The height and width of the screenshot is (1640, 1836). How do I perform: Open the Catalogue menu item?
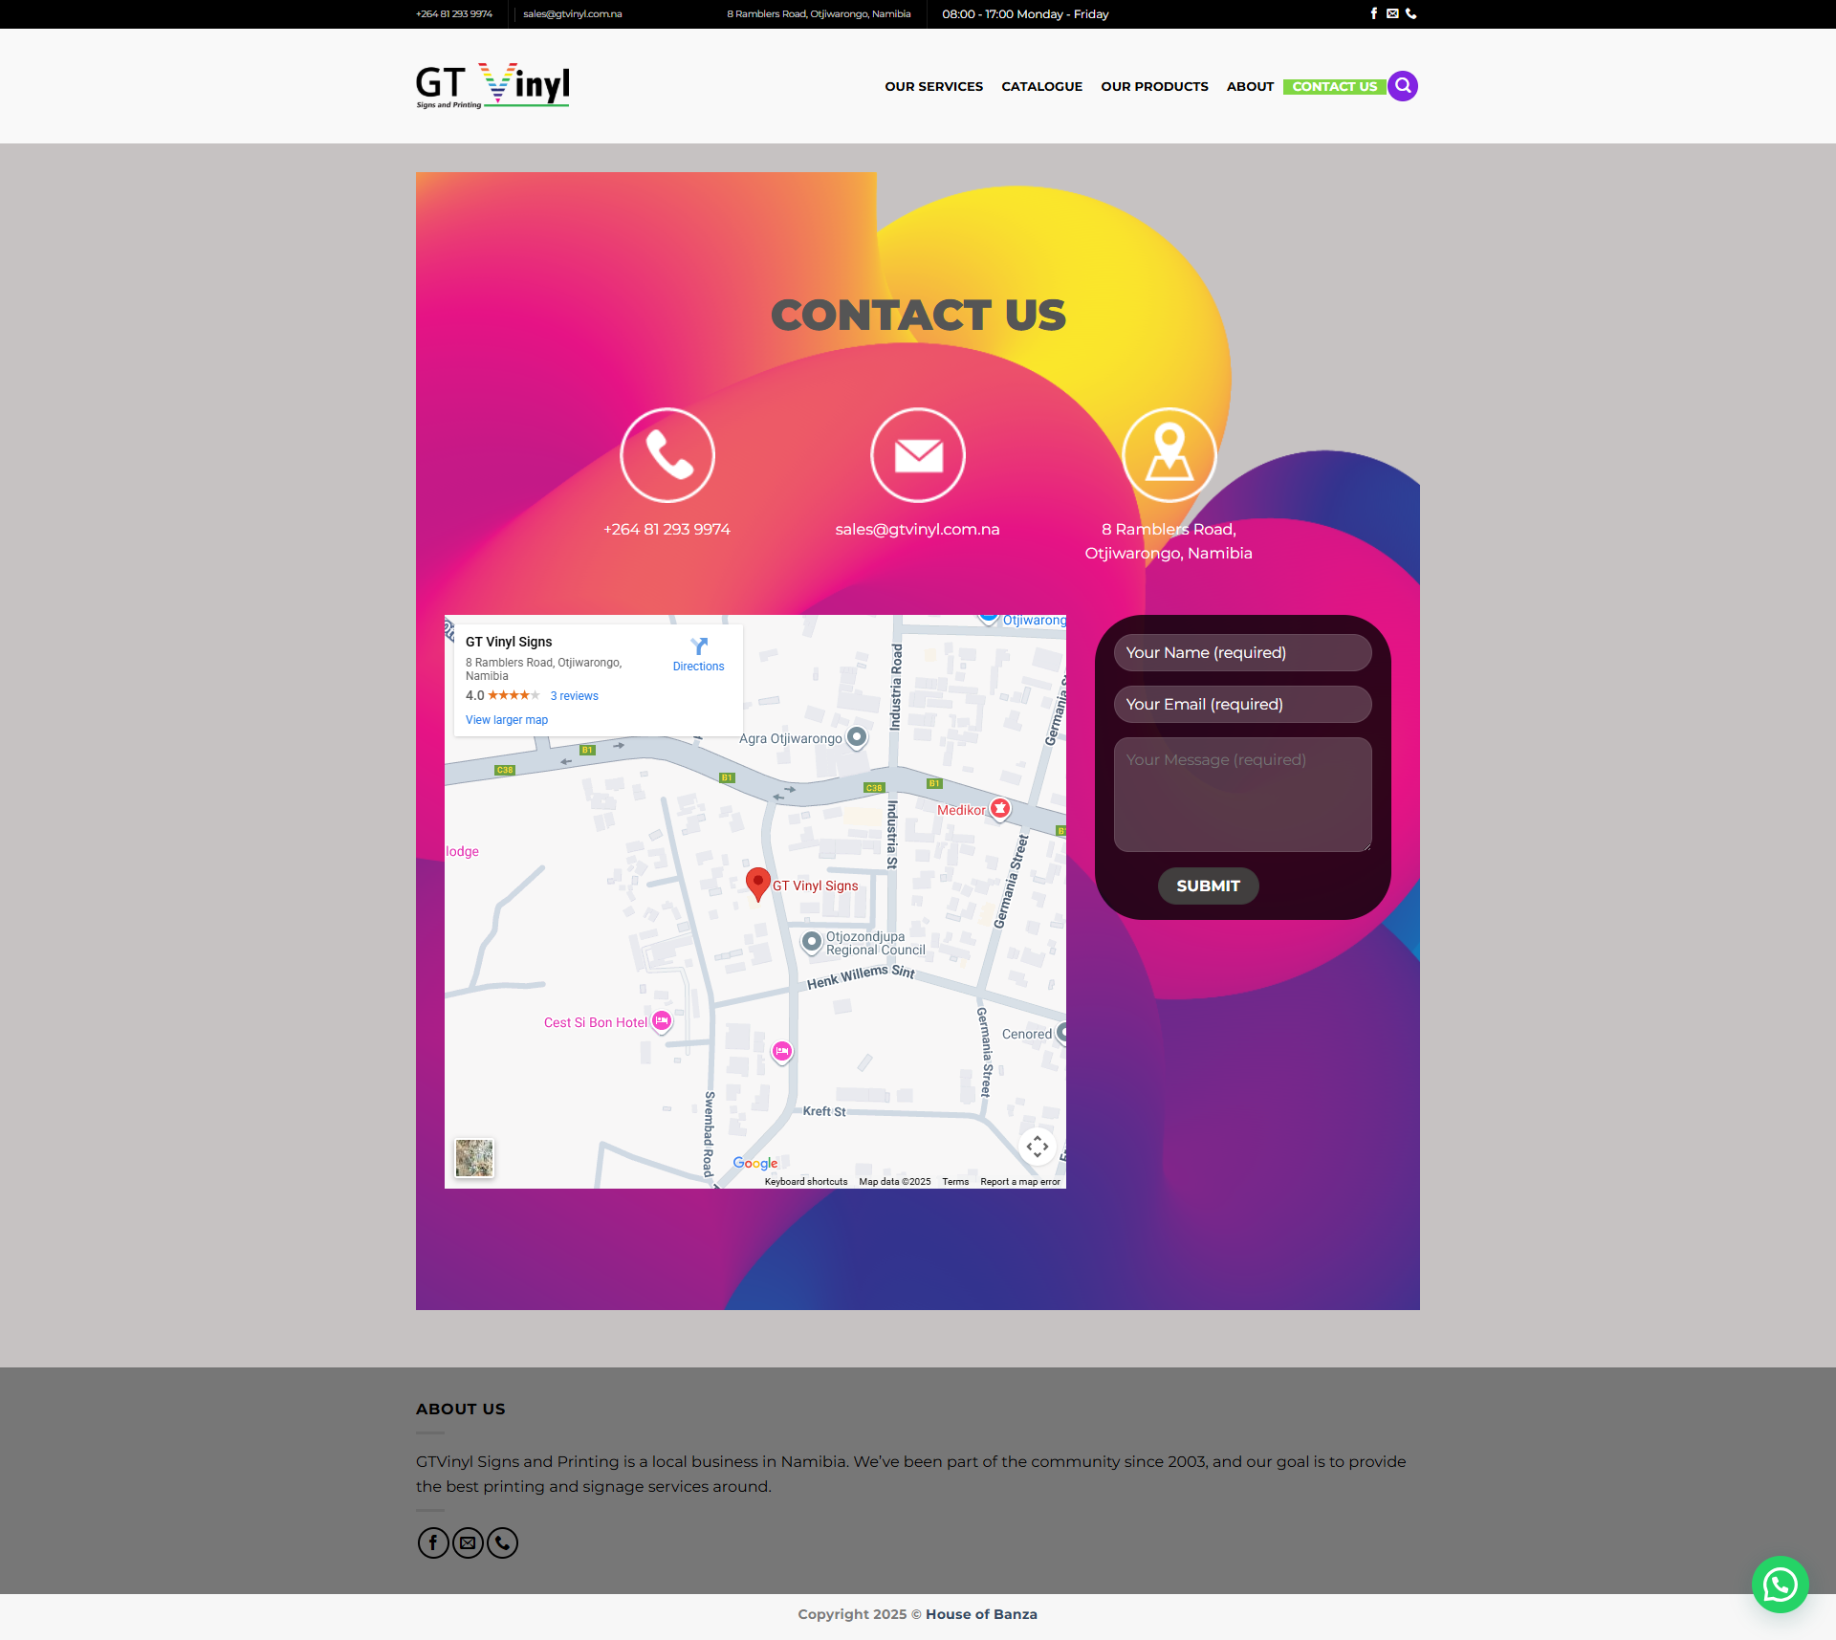coord(1041,86)
